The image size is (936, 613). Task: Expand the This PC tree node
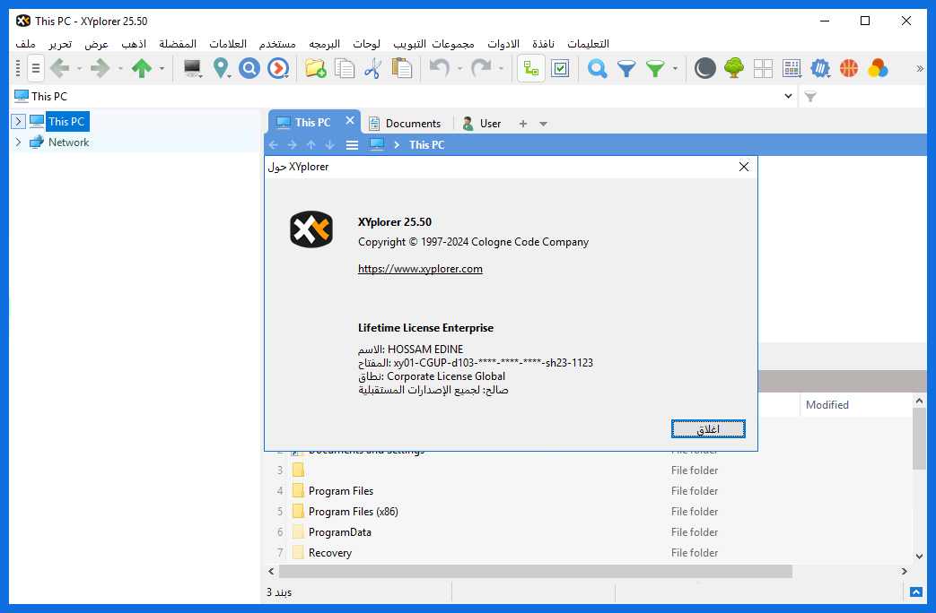18,122
